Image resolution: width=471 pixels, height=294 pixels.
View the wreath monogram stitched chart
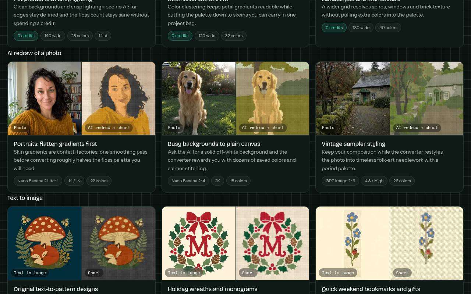pos(273,243)
